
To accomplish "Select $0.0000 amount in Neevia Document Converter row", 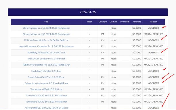I will [x=137, y=47].
